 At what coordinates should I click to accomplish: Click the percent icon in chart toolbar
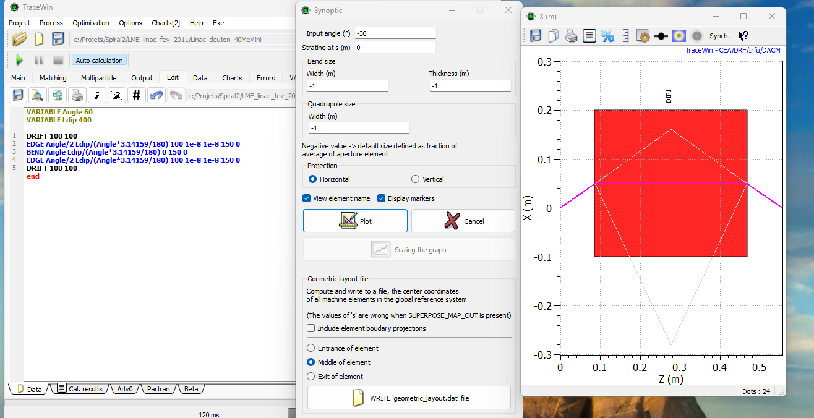tap(607, 36)
